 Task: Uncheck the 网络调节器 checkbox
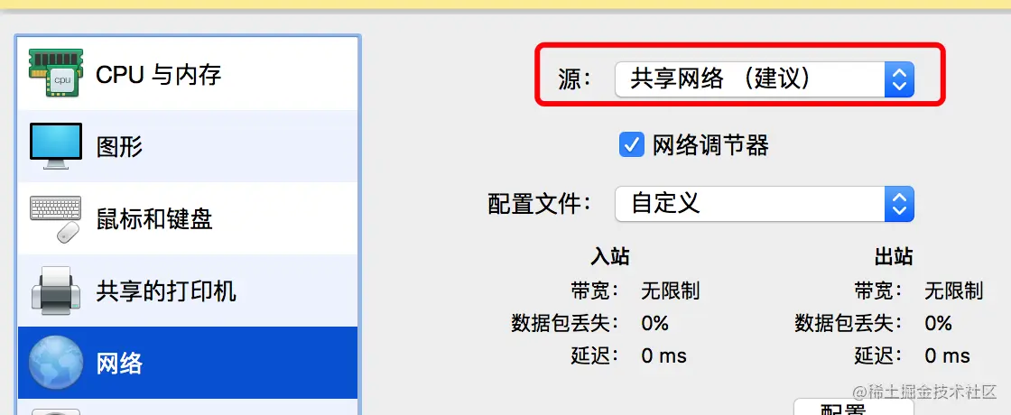pyautogui.click(x=631, y=145)
